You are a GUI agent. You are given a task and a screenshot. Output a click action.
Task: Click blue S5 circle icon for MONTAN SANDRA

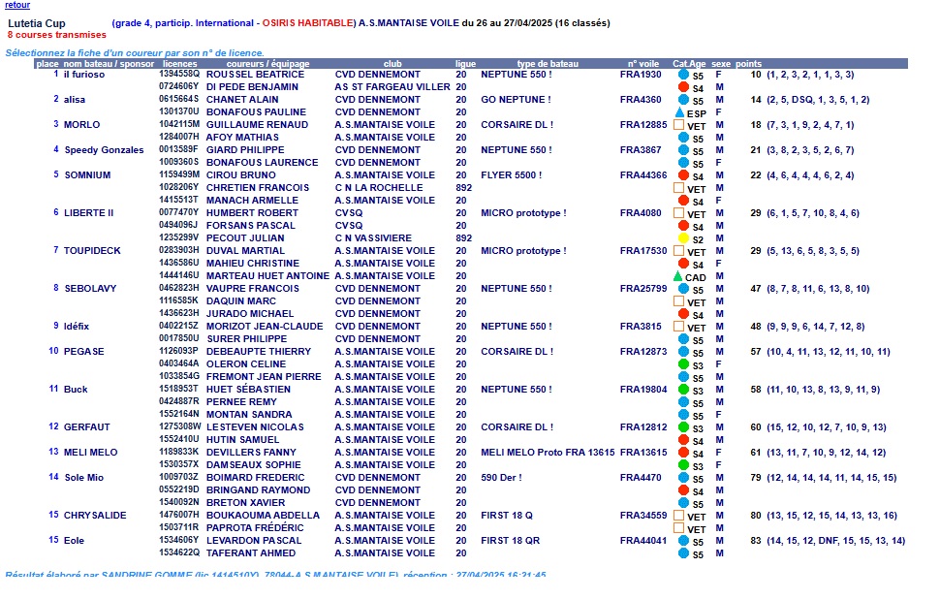click(x=683, y=415)
